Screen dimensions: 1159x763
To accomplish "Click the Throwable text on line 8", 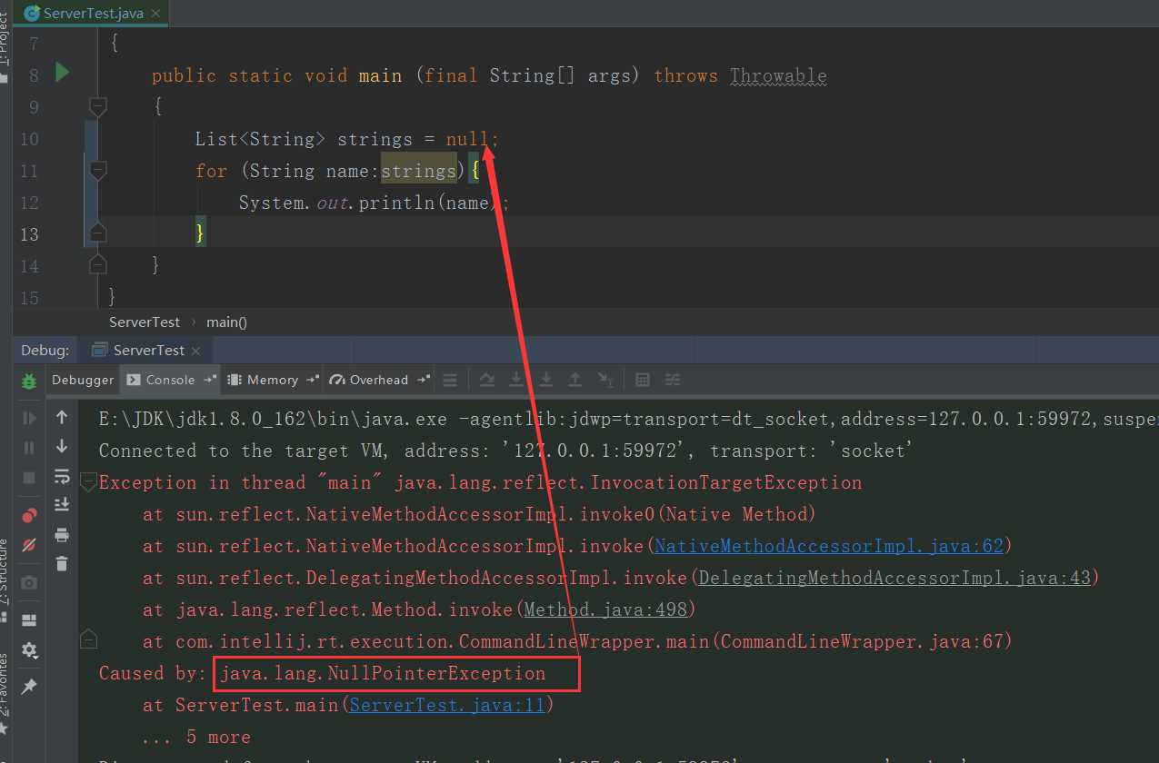I will (x=778, y=75).
